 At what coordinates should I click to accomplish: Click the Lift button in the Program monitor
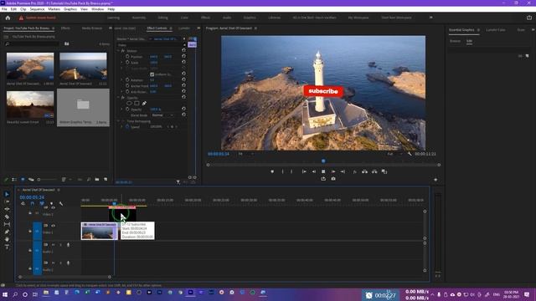[365, 171]
